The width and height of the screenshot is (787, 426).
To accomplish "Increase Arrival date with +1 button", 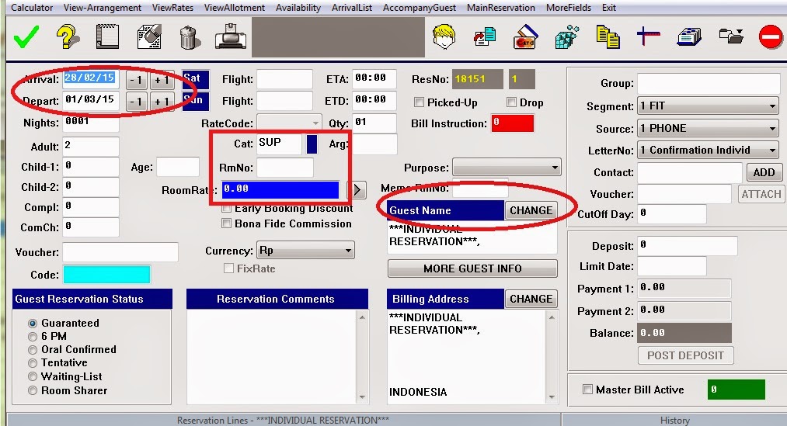I will click(x=162, y=80).
